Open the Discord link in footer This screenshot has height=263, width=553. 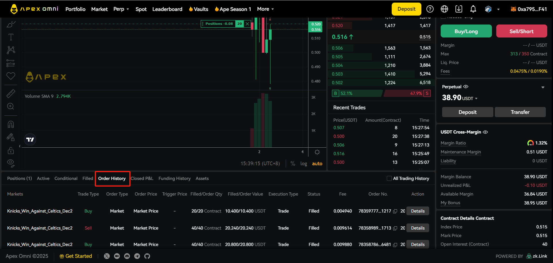pos(127,256)
